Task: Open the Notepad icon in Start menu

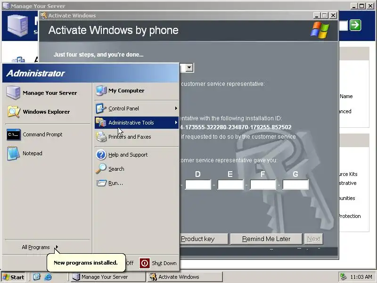Action: pyautogui.click(x=13, y=153)
